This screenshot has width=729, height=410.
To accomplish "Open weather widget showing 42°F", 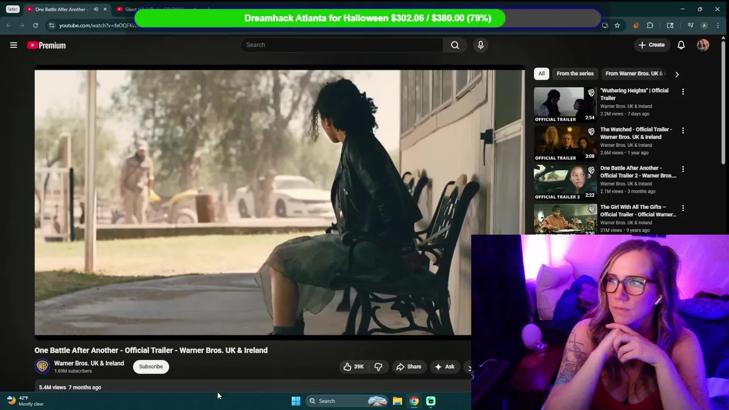I will pos(25,401).
